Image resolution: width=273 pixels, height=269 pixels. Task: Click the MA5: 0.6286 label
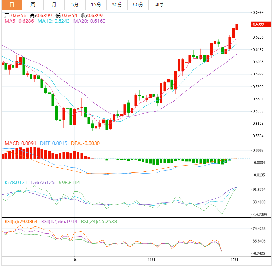(19, 21)
